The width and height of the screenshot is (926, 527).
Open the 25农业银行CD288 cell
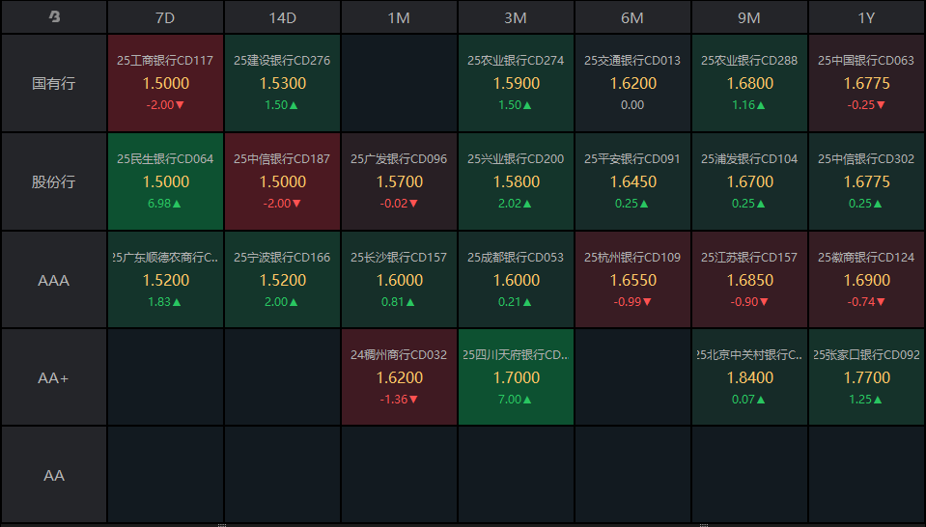click(749, 83)
